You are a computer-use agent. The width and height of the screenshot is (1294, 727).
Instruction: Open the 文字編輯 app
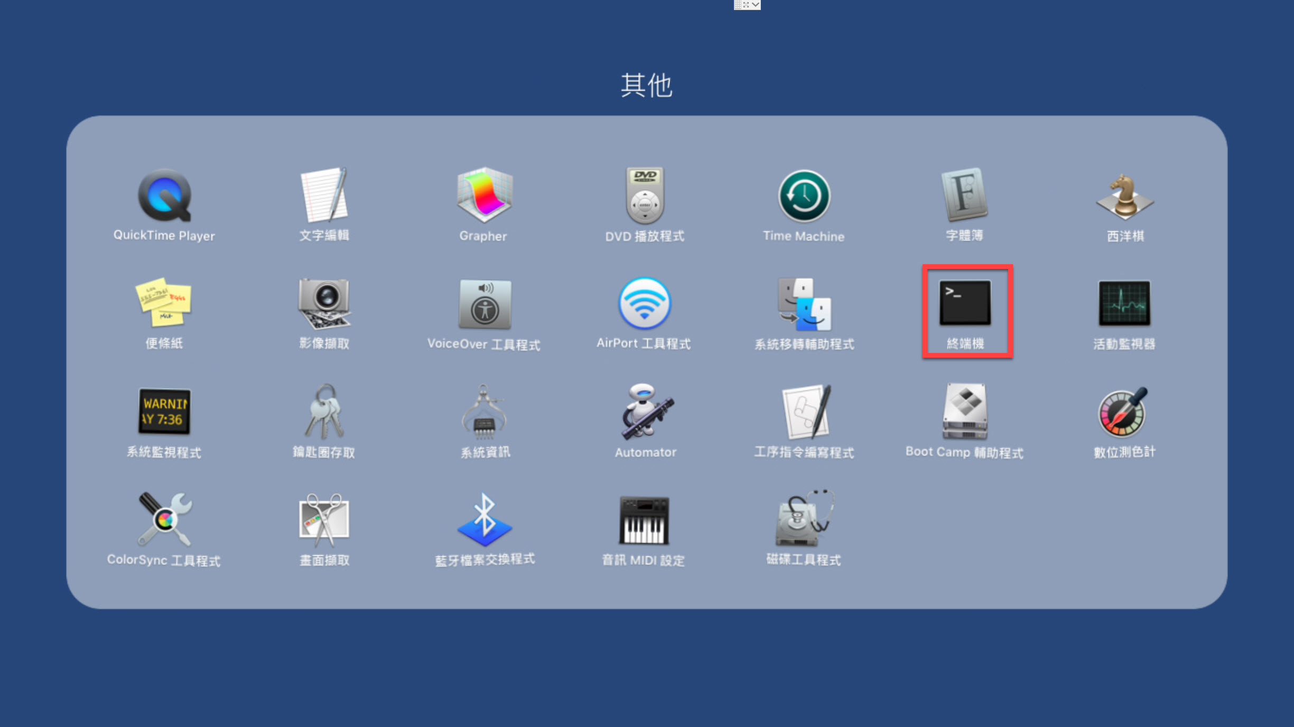coord(324,195)
